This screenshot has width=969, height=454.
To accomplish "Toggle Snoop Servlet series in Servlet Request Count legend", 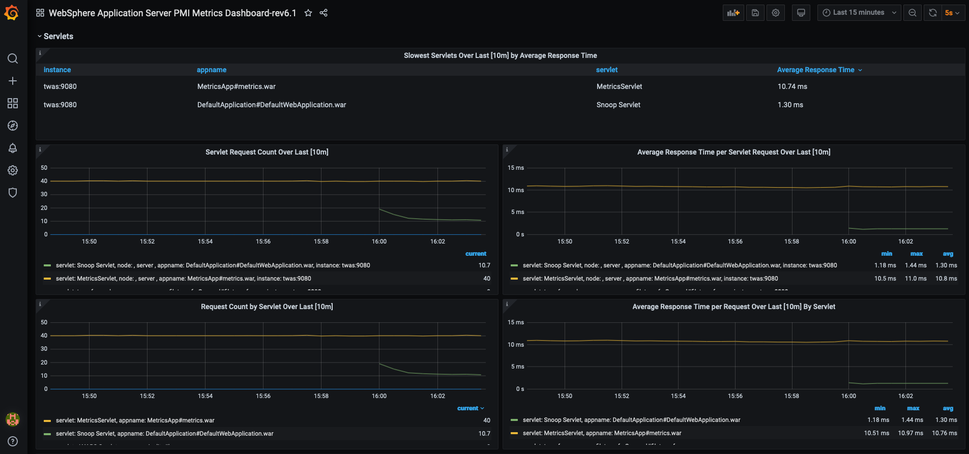I will tap(213, 265).
